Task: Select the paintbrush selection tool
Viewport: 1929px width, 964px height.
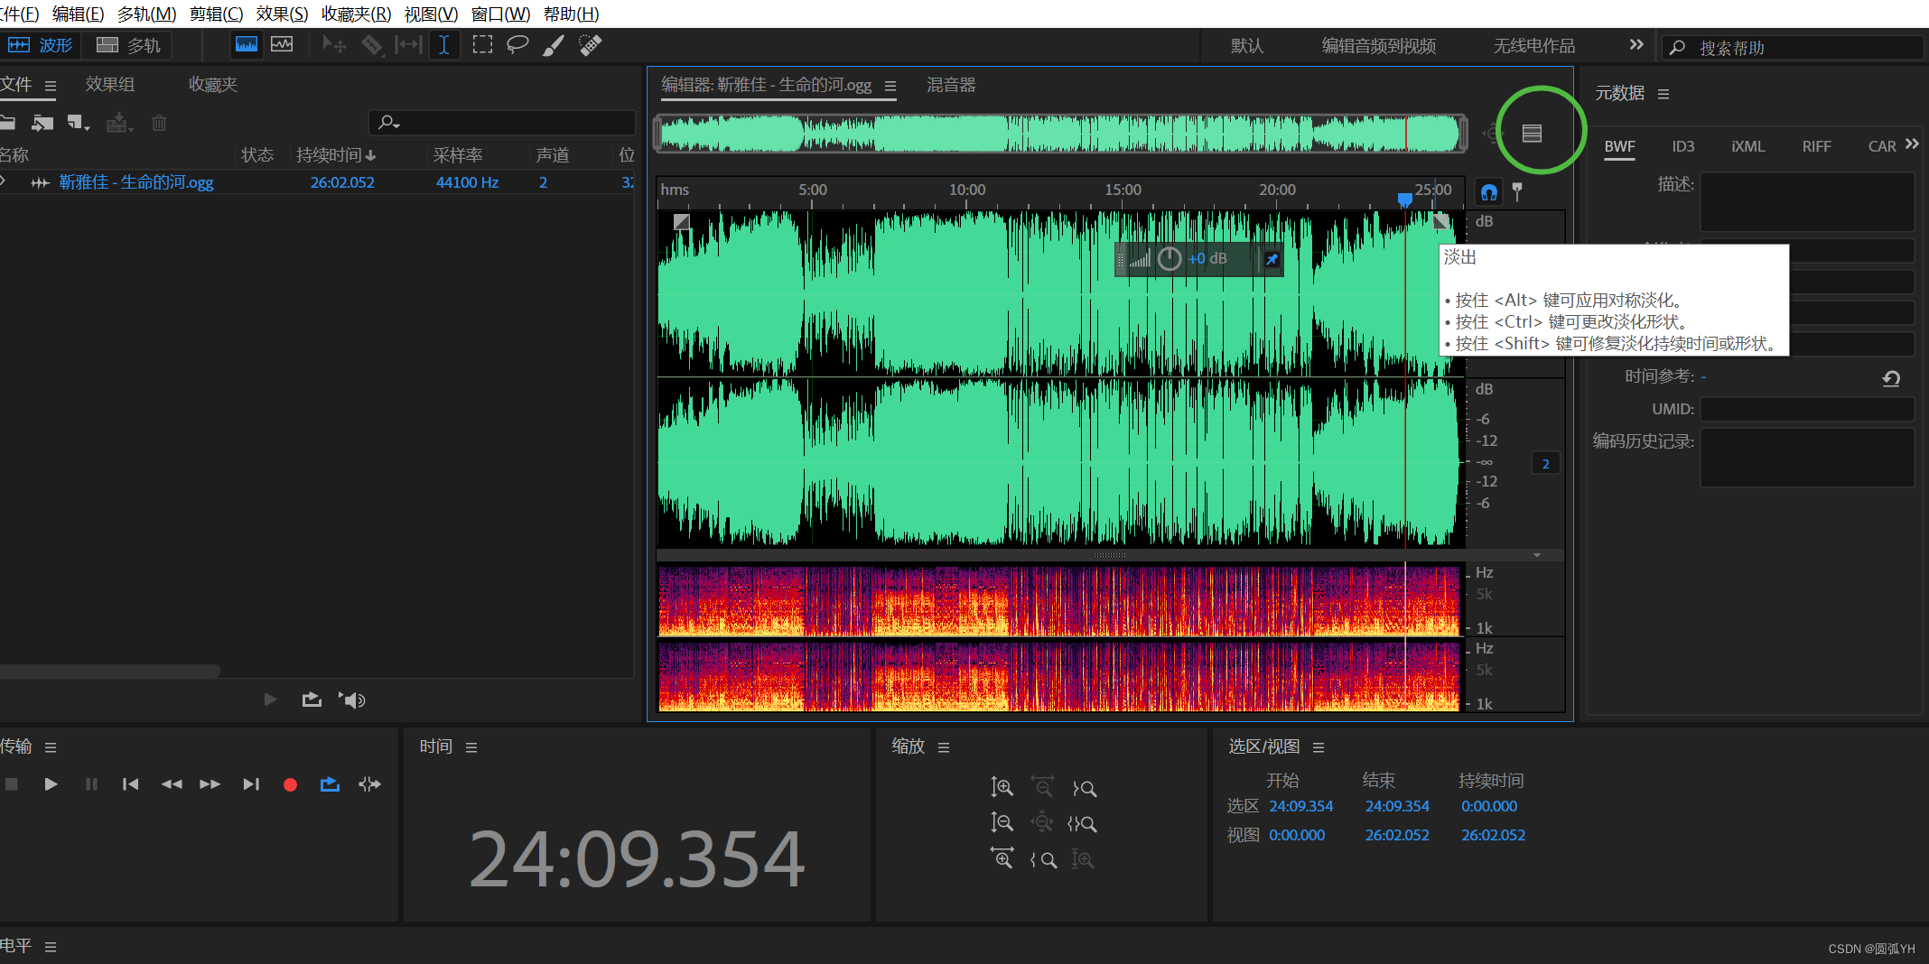Action: [x=554, y=44]
